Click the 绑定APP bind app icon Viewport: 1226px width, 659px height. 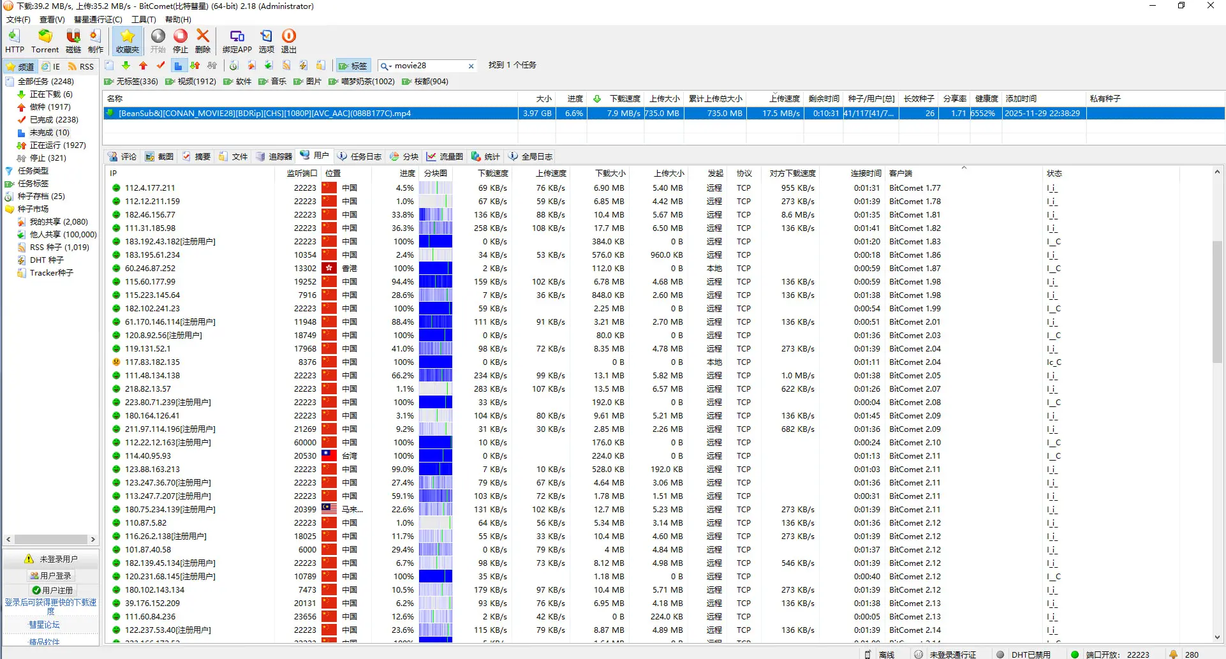pyautogui.click(x=237, y=41)
